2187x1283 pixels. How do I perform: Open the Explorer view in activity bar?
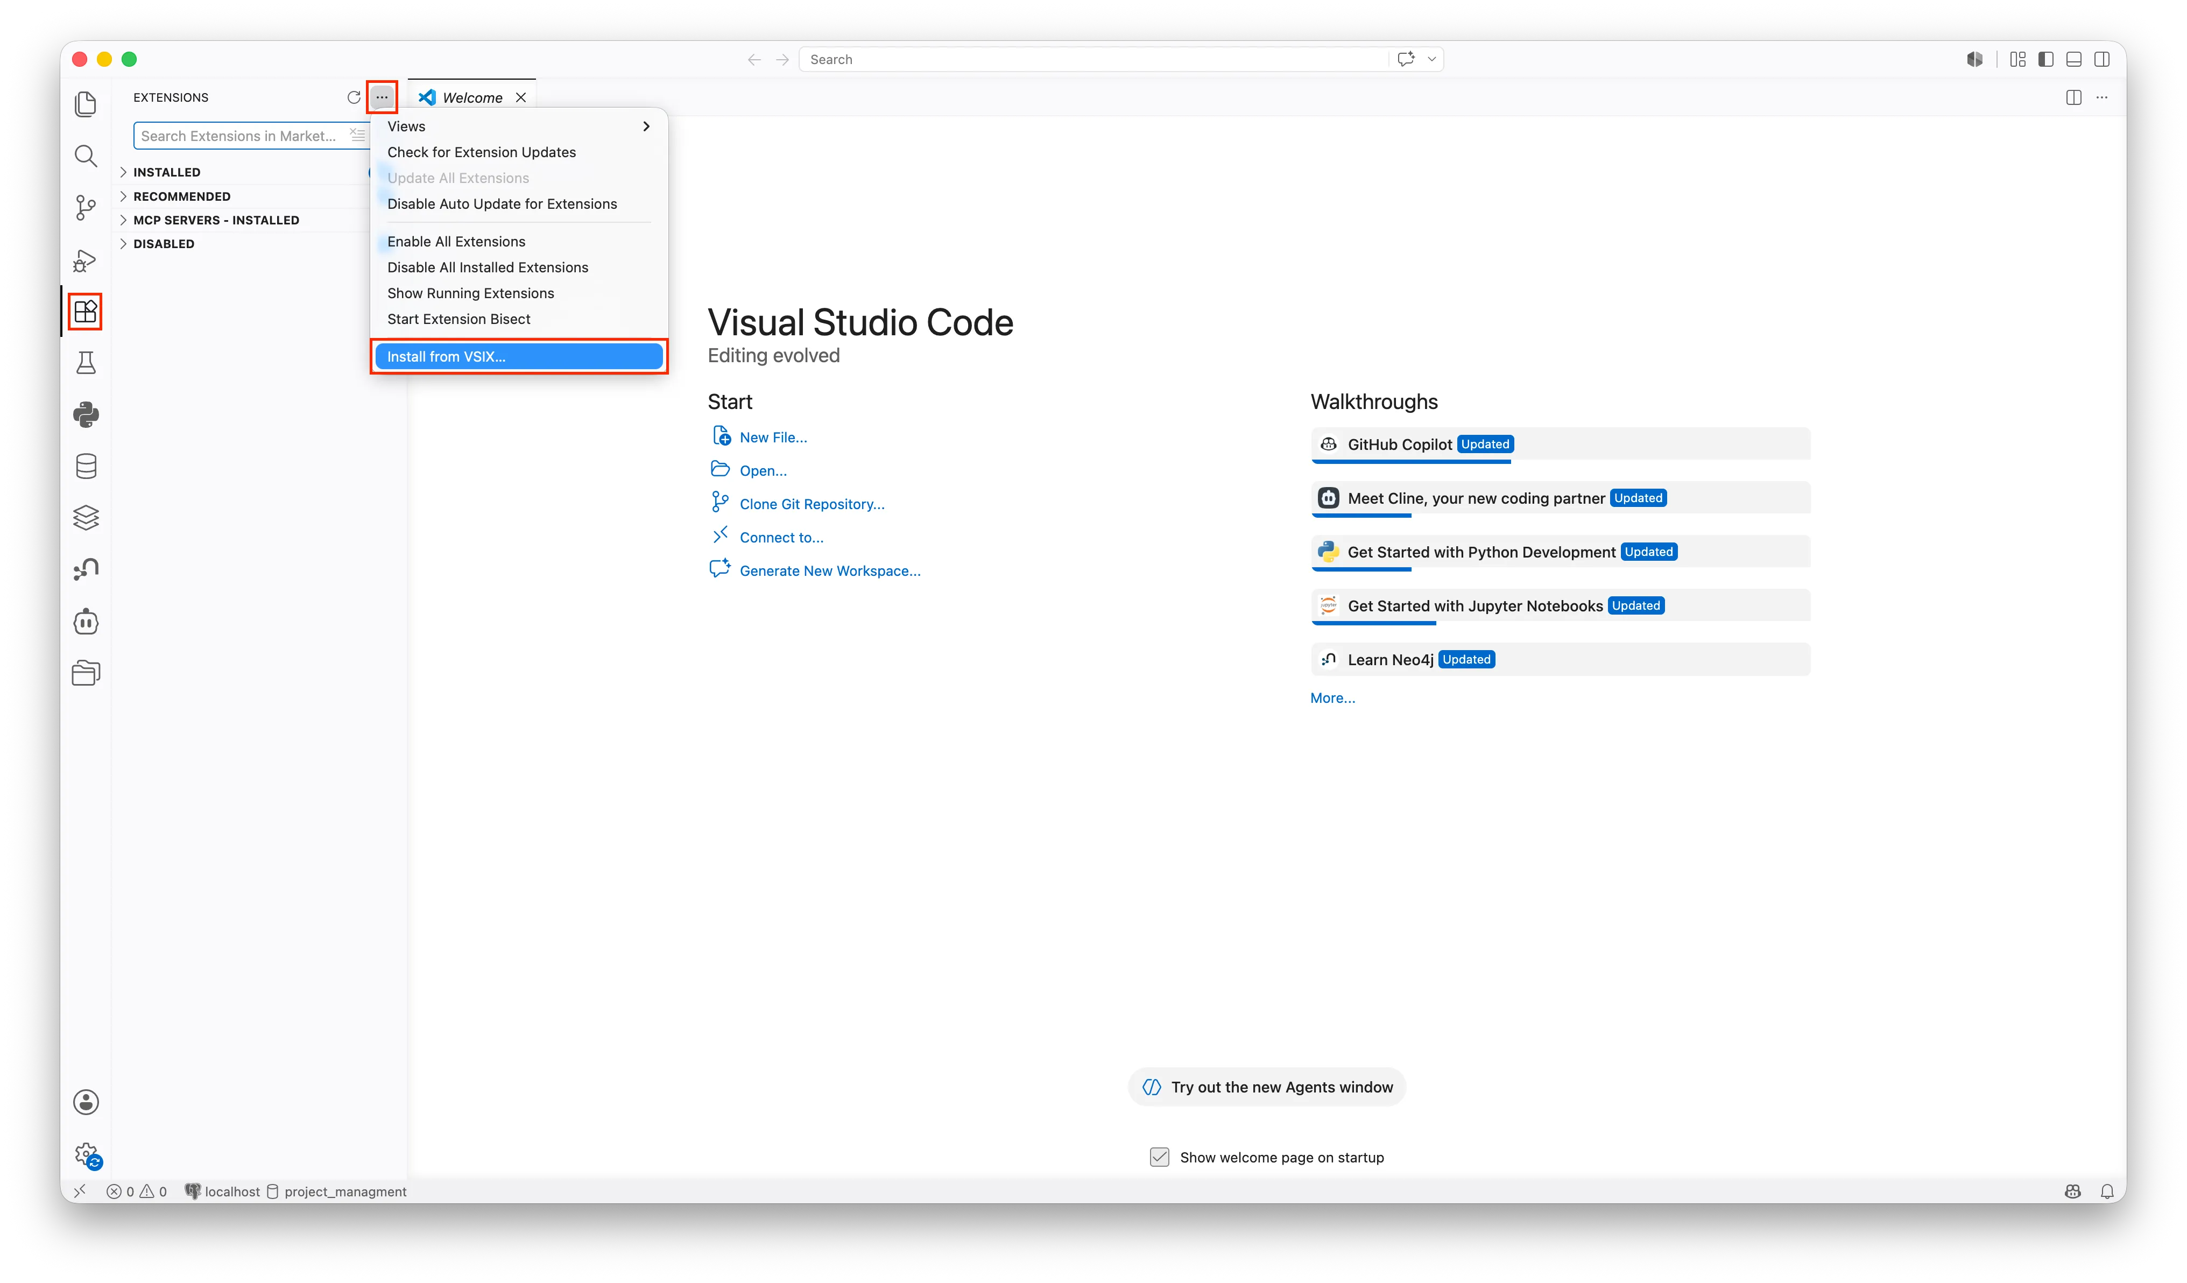(86, 104)
